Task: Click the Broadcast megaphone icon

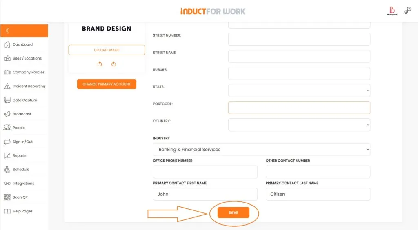Action: point(7,114)
